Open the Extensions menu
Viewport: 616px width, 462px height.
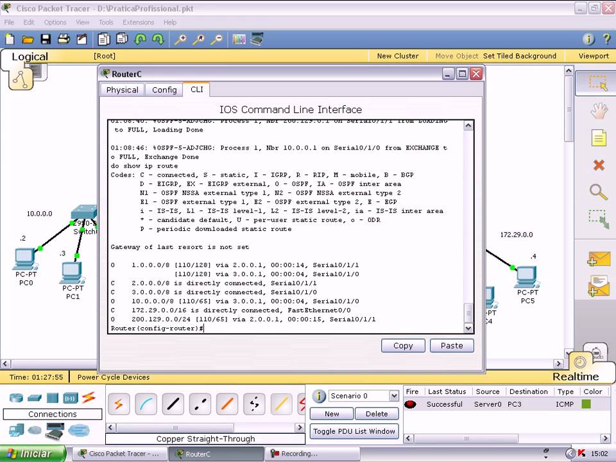(139, 22)
